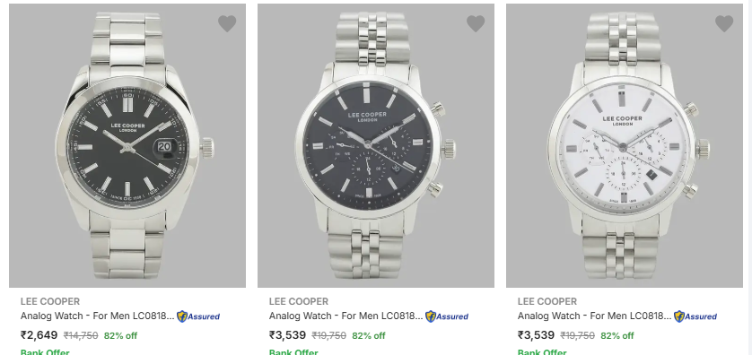Click LEE COOPER brand name under white chronograph
This screenshot has width=752, height=355.
click(x=547, y=301)
